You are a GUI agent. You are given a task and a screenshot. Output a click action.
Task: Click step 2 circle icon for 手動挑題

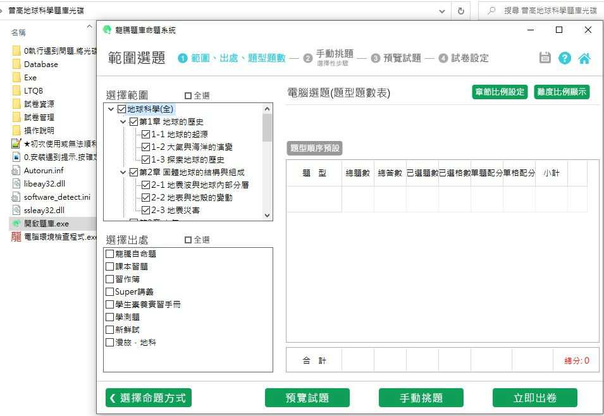[307, 58]
